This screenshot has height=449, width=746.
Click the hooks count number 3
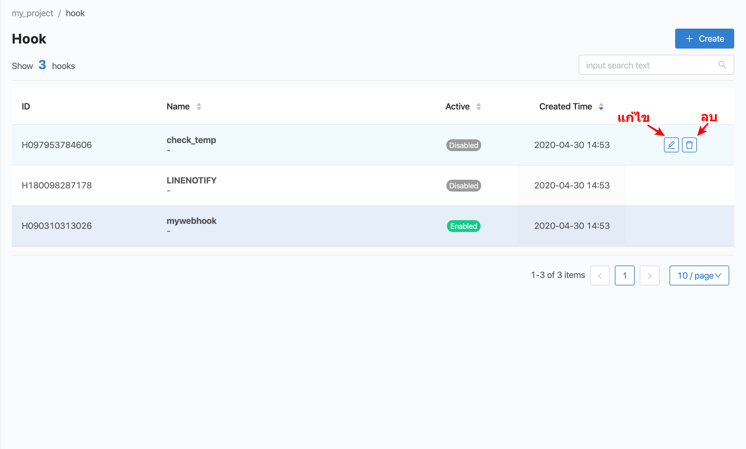click(x=42, y=65)
